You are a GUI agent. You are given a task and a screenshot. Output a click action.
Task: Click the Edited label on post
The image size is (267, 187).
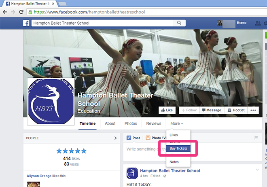(x=155, y=176)
